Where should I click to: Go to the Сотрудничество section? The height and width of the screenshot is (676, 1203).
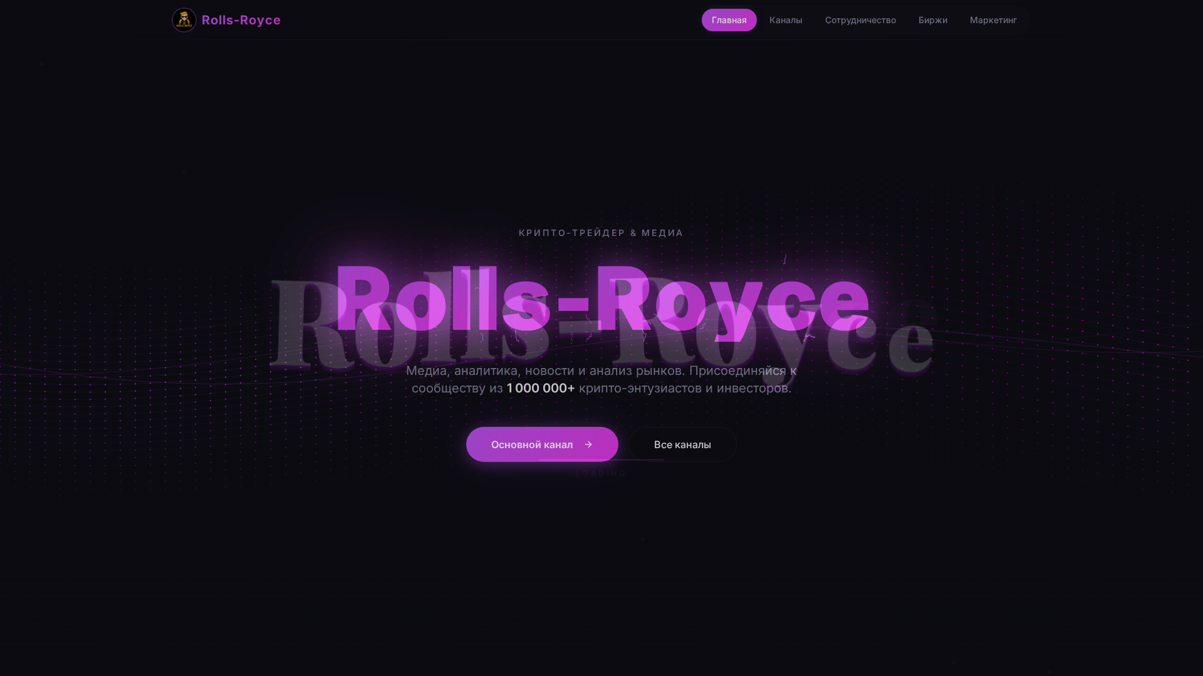tap(860, 20)
